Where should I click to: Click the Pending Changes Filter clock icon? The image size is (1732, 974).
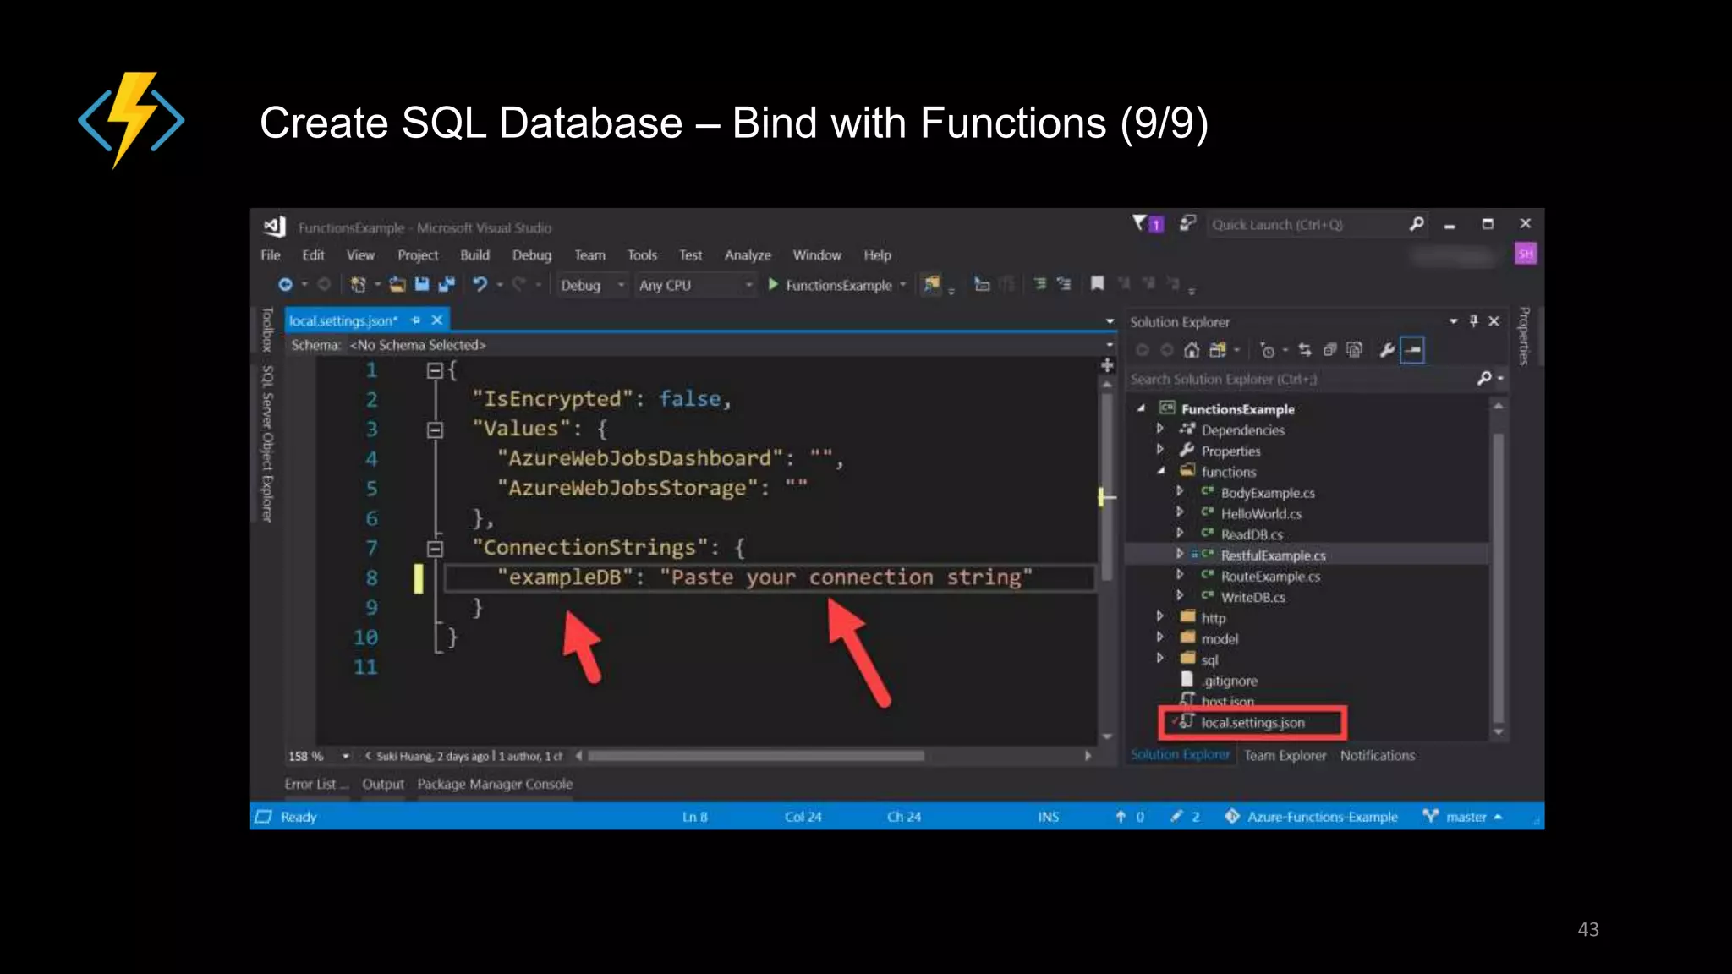(1267, 350)
